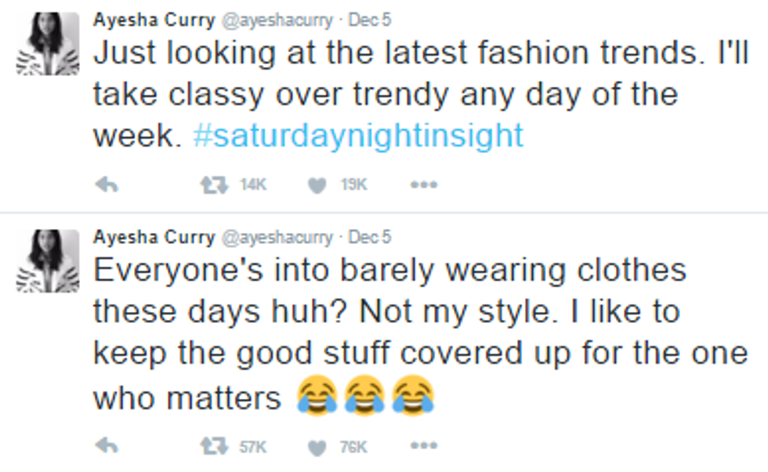Click the first tweet's profile avatar
Viewport: 768px width, 472px height.
click(48, 44)
